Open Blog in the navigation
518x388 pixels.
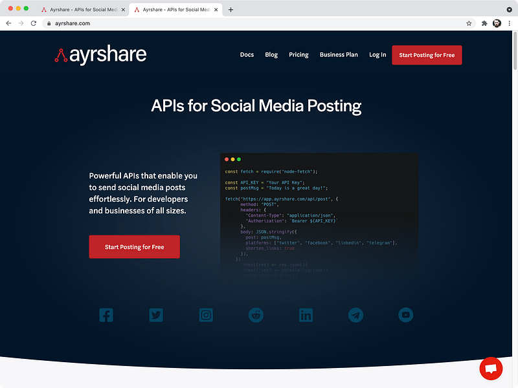tap(271, 55)
